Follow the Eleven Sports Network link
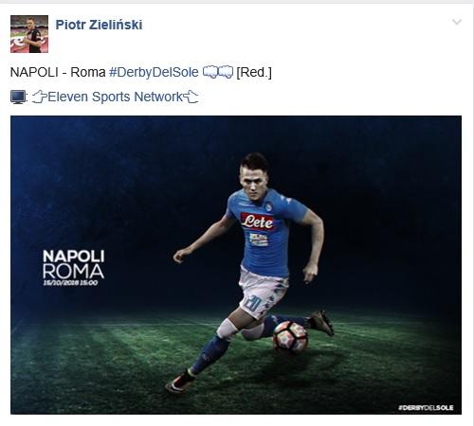The height and width of the screenshot is (426, 474). point(115,97)
